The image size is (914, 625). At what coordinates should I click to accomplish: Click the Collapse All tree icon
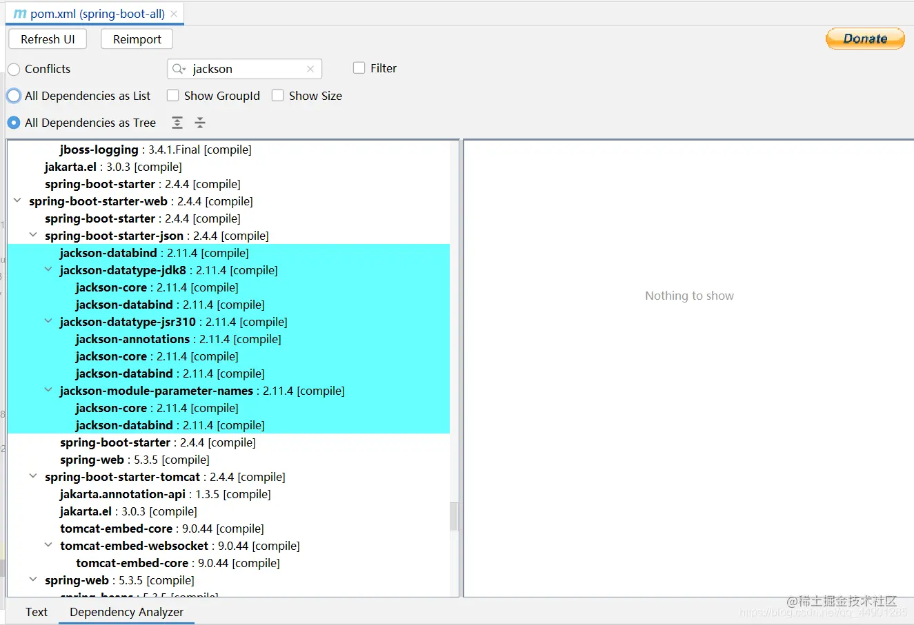coord(200,123)
